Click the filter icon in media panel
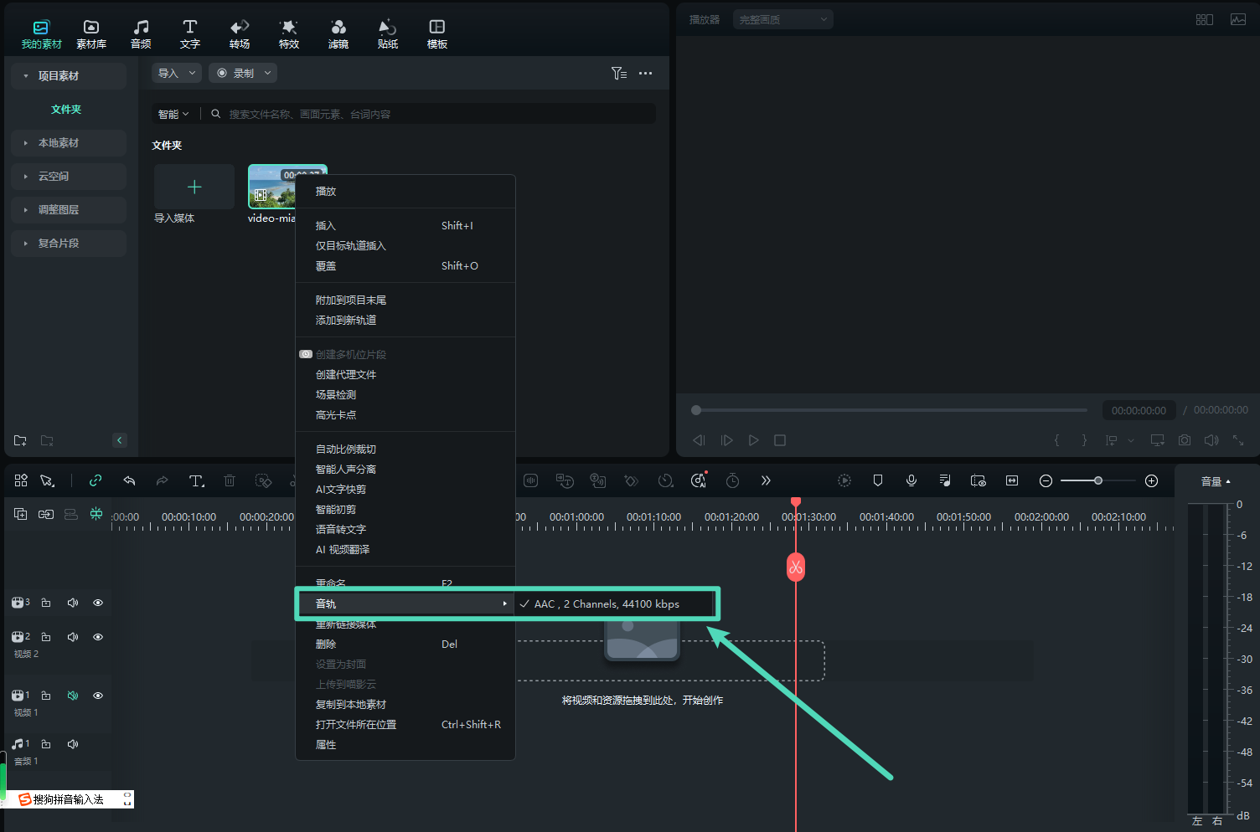This screenshot has width=1260, height=832. click(x=618, y=74)
